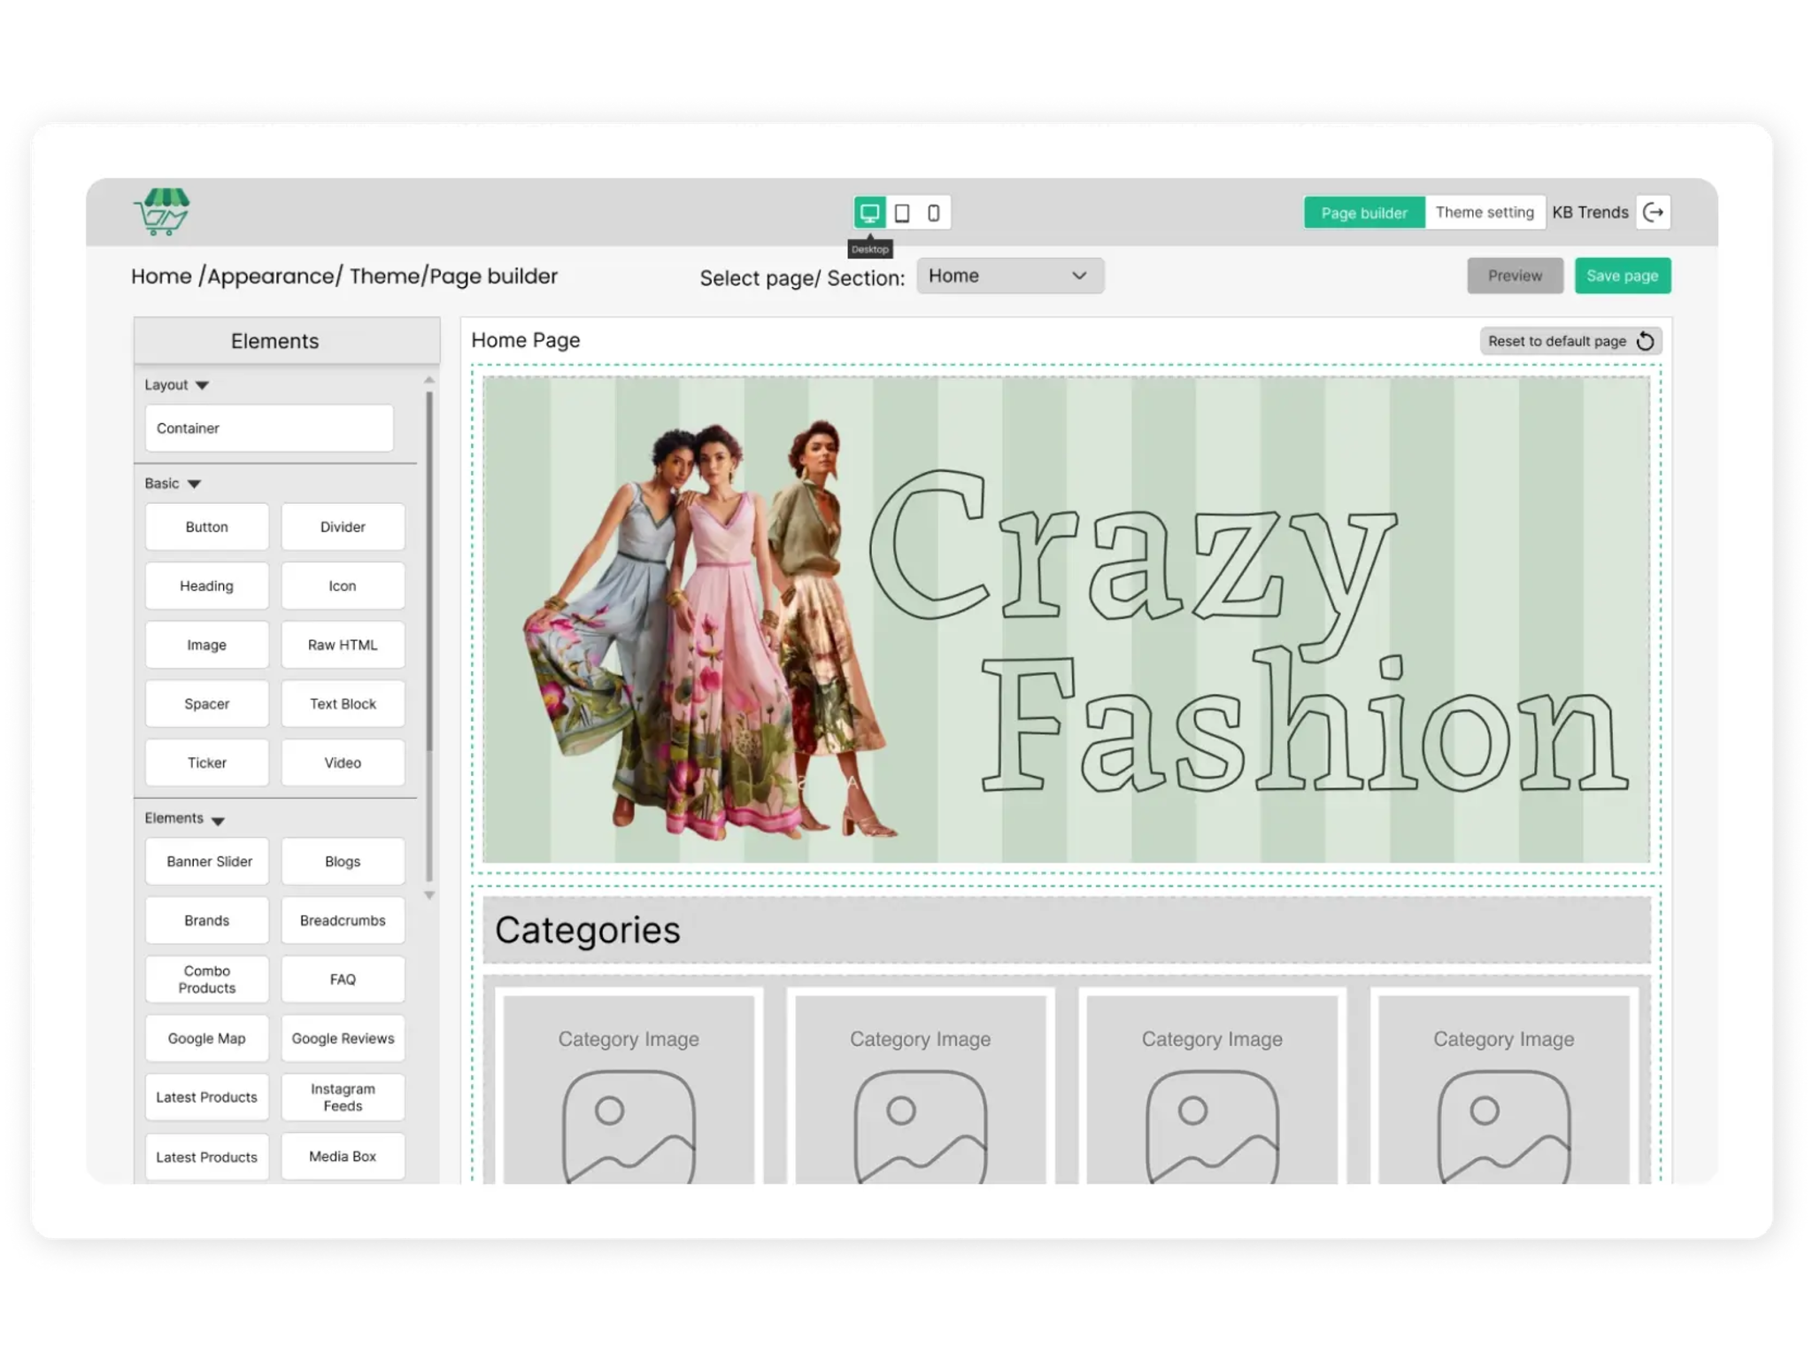Click scroll-down arrow of Elements panel
The width and height of the screenshot is (1813, 1371).
point(429,895)
